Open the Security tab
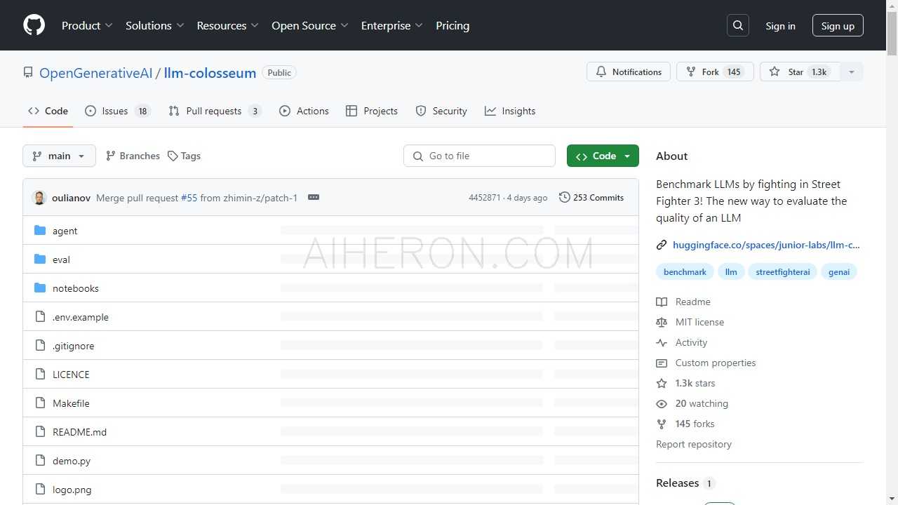 [x=441, y=111]
